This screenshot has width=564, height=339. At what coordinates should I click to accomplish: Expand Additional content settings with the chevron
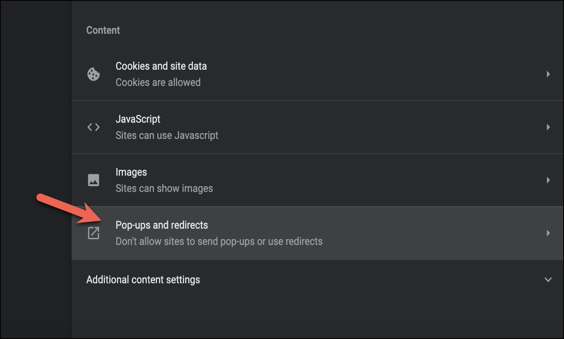pos(548,279)
